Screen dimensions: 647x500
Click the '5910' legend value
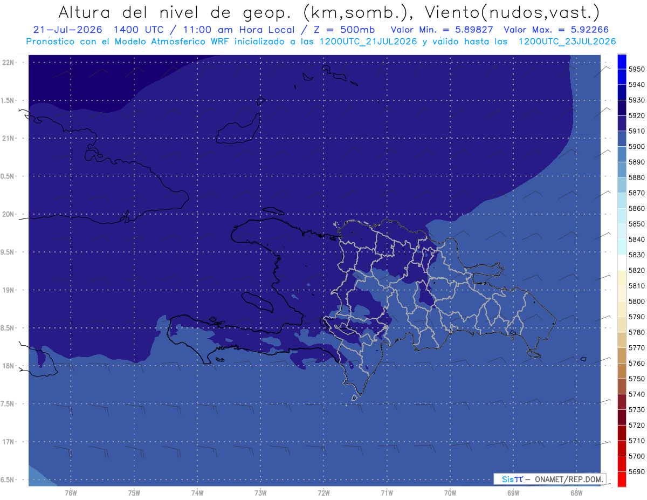636,131
